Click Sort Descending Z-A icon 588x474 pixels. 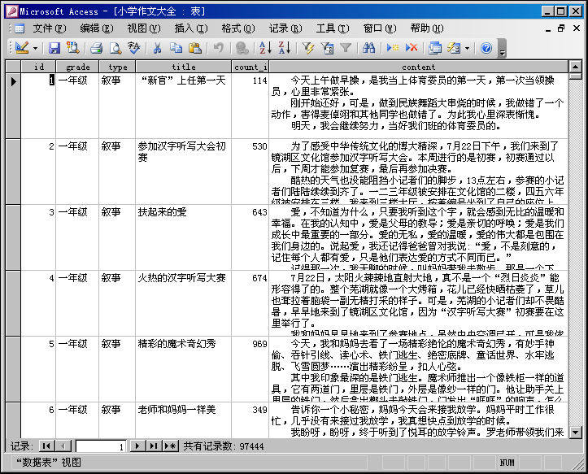tap(285, 48)
